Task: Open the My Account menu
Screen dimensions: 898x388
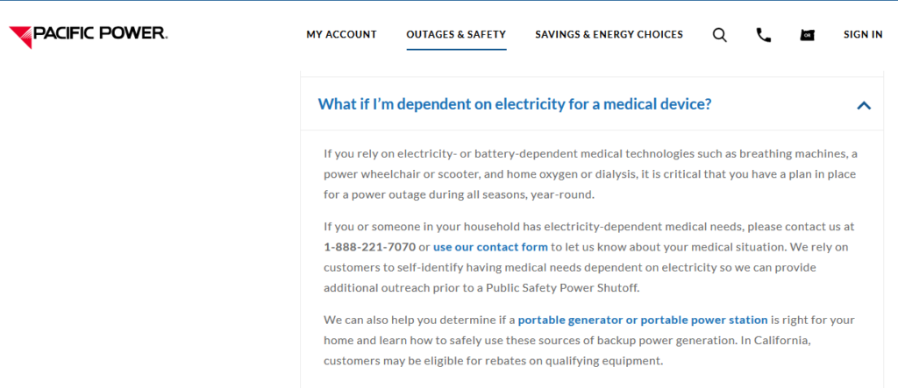Action: pyautogui.click(x=341, y=35)
